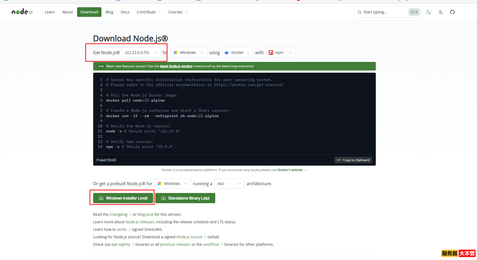The height and width of the screenshot is (260, 477).
Task: Click the search magnifier icon
Action: 359,12
